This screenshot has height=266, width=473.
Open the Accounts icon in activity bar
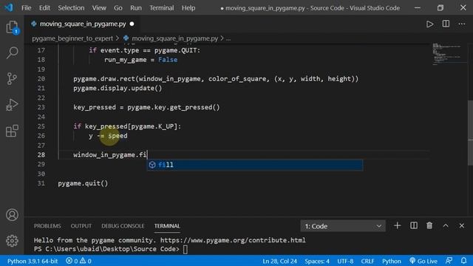click(12, 215)
